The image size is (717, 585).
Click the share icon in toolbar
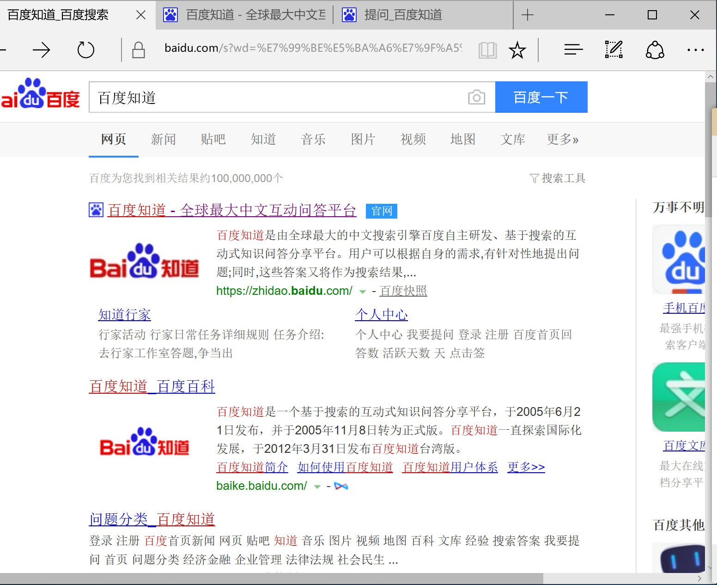(x=655, y=50)
